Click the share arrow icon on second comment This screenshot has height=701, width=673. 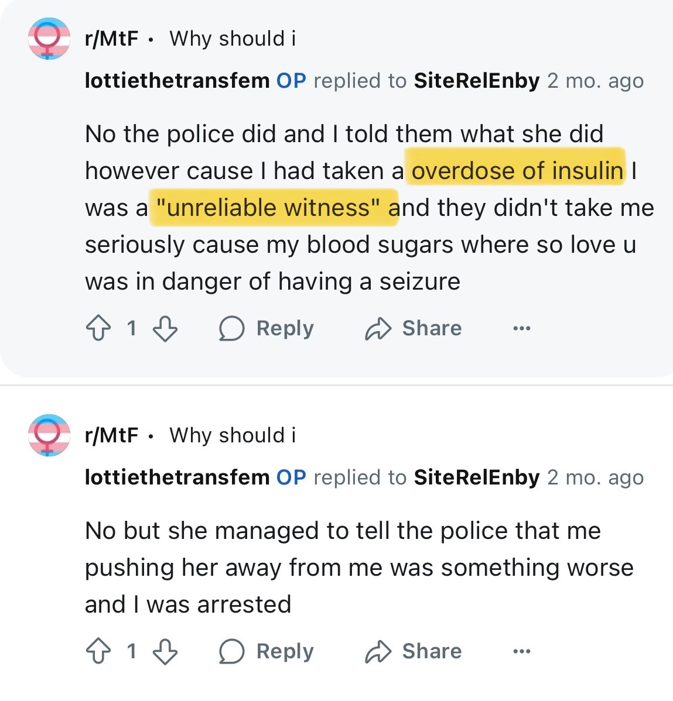pyautogui.click(x=378, y=651)
